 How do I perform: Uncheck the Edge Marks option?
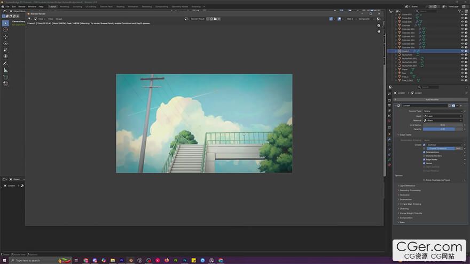[x=425, y=159]
